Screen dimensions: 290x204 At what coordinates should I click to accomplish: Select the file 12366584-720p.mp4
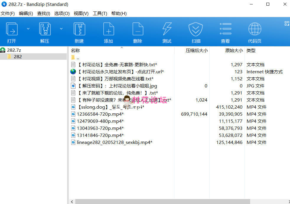[x=100, y=114]
